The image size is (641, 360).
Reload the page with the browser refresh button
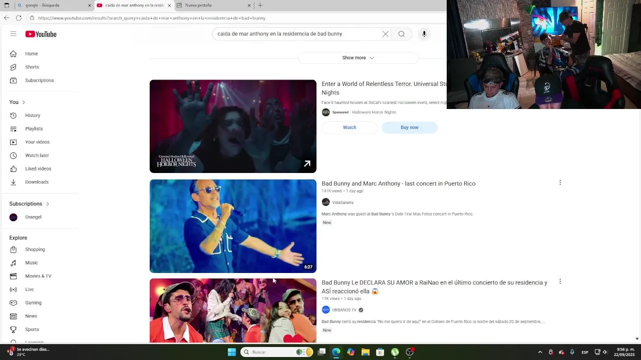click(19, 18)
